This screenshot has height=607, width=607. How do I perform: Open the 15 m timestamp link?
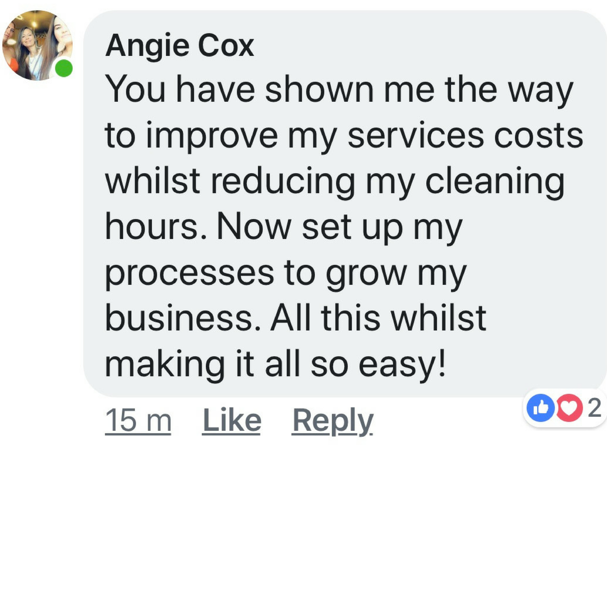pyautogui.click(x=138, y=421)
